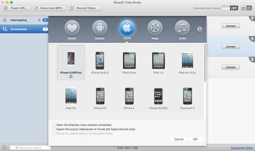Convert the second downloaded item
Screen dimensions: 255x151
tap(230, 46)
